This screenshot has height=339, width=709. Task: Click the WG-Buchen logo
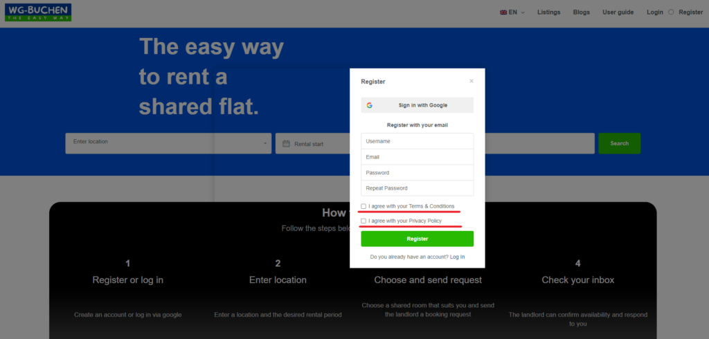click(38, 12)
